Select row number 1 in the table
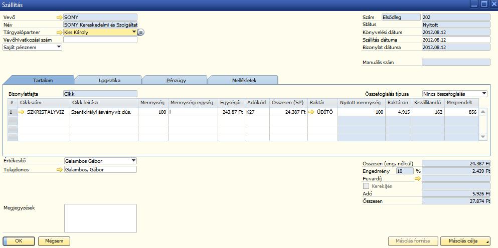 pos(13,112)
